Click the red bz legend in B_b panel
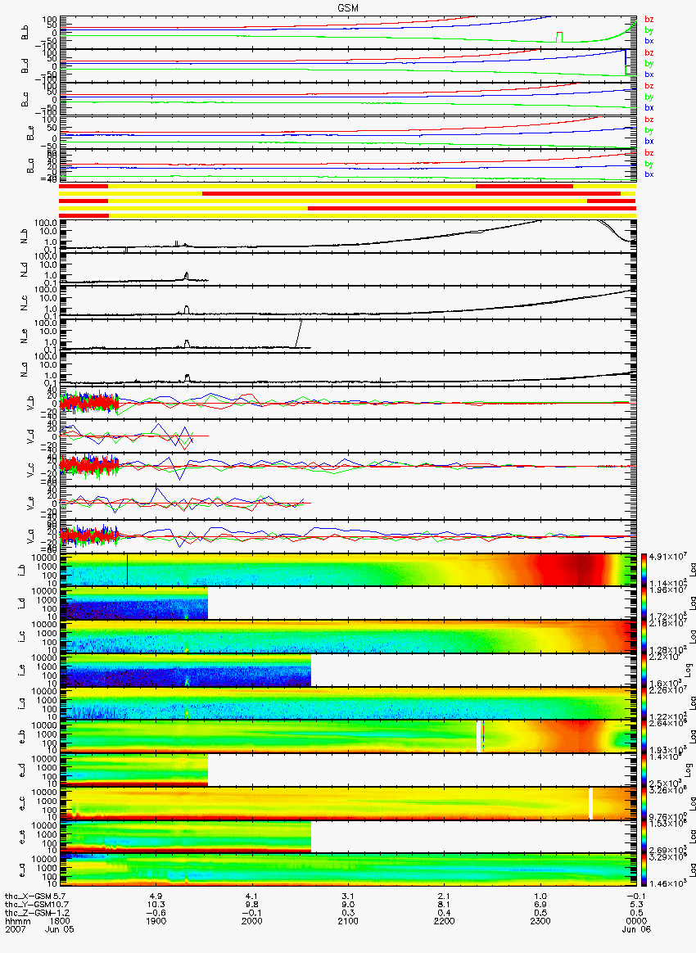The height and width of the screenshot is (953, 696). [x=649, y=20]
